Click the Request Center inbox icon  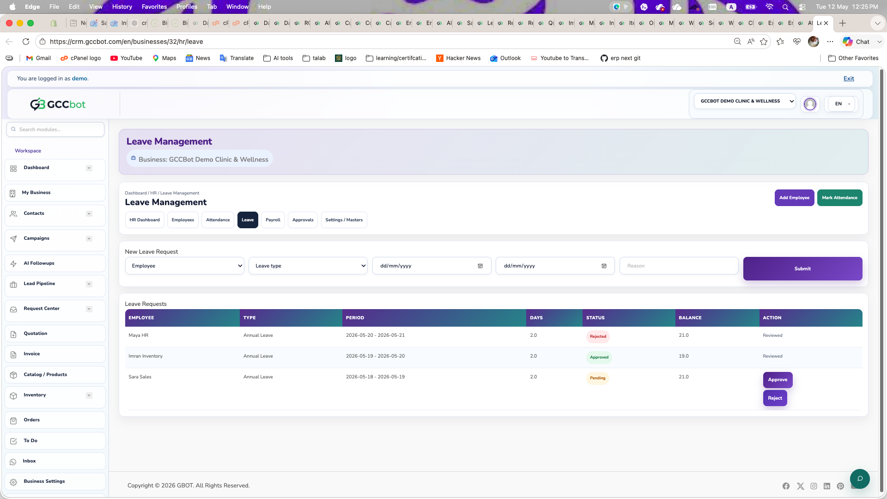coord(13,310)
